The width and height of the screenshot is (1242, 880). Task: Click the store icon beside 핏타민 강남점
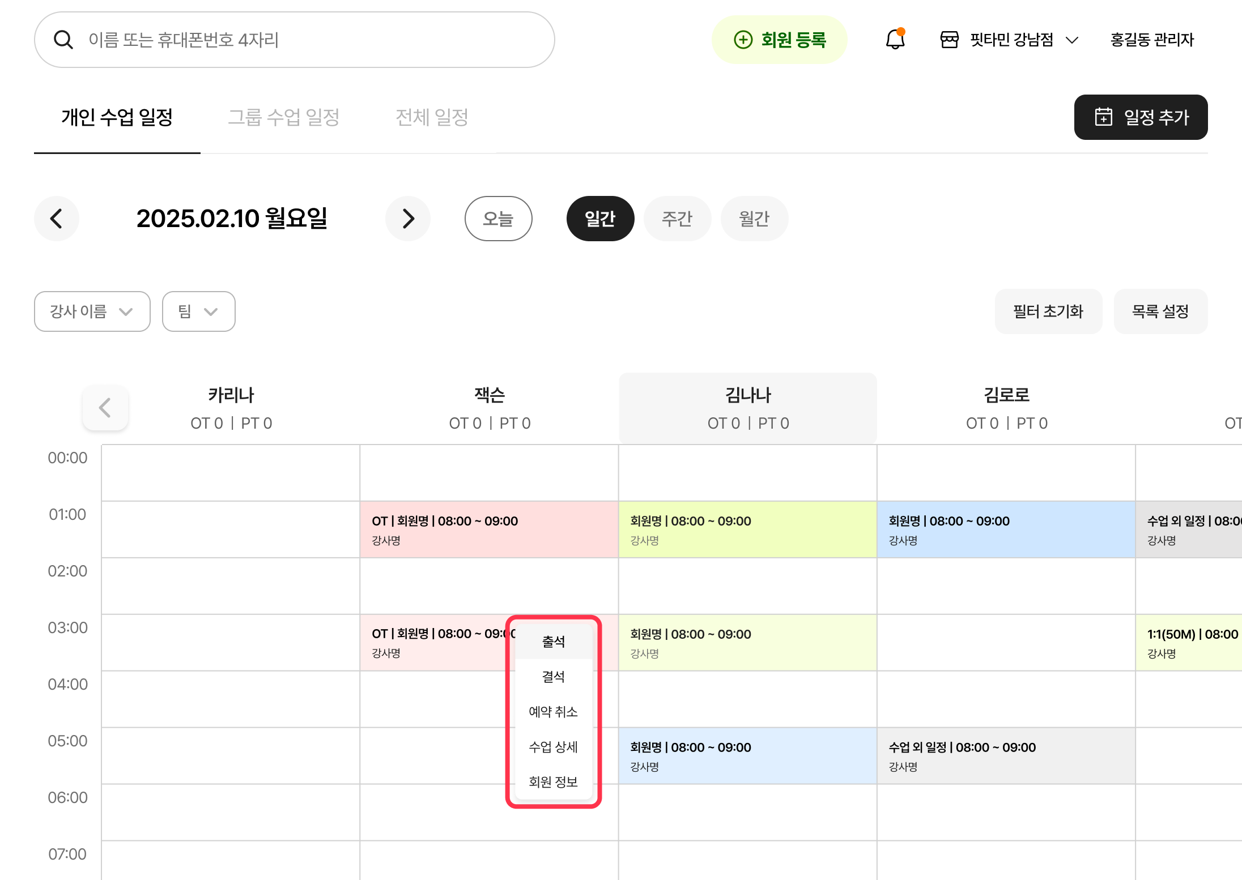click(949, 40)
